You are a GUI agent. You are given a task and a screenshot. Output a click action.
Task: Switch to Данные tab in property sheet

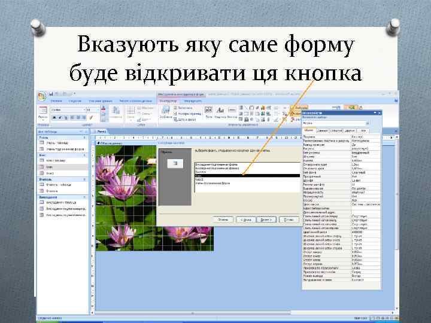[323, 131]
